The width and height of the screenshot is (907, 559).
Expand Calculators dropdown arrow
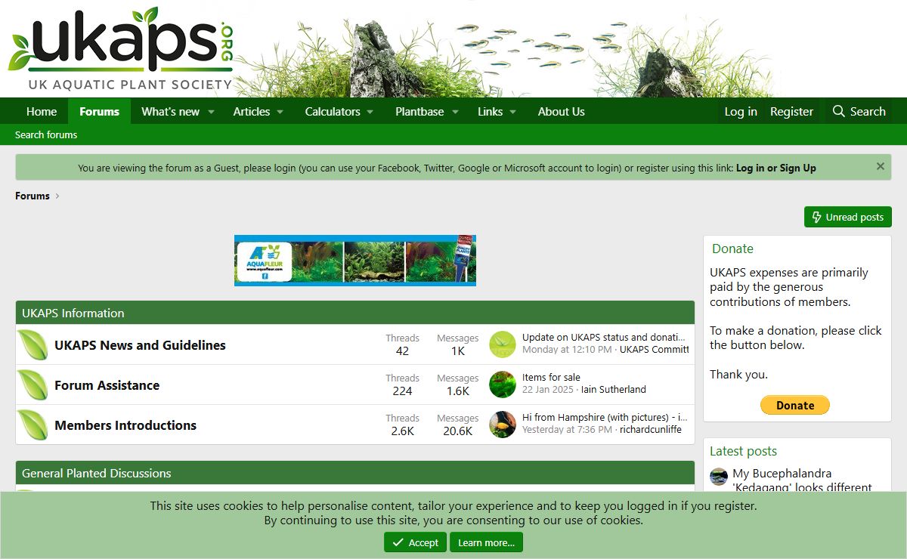pos(370,112)
